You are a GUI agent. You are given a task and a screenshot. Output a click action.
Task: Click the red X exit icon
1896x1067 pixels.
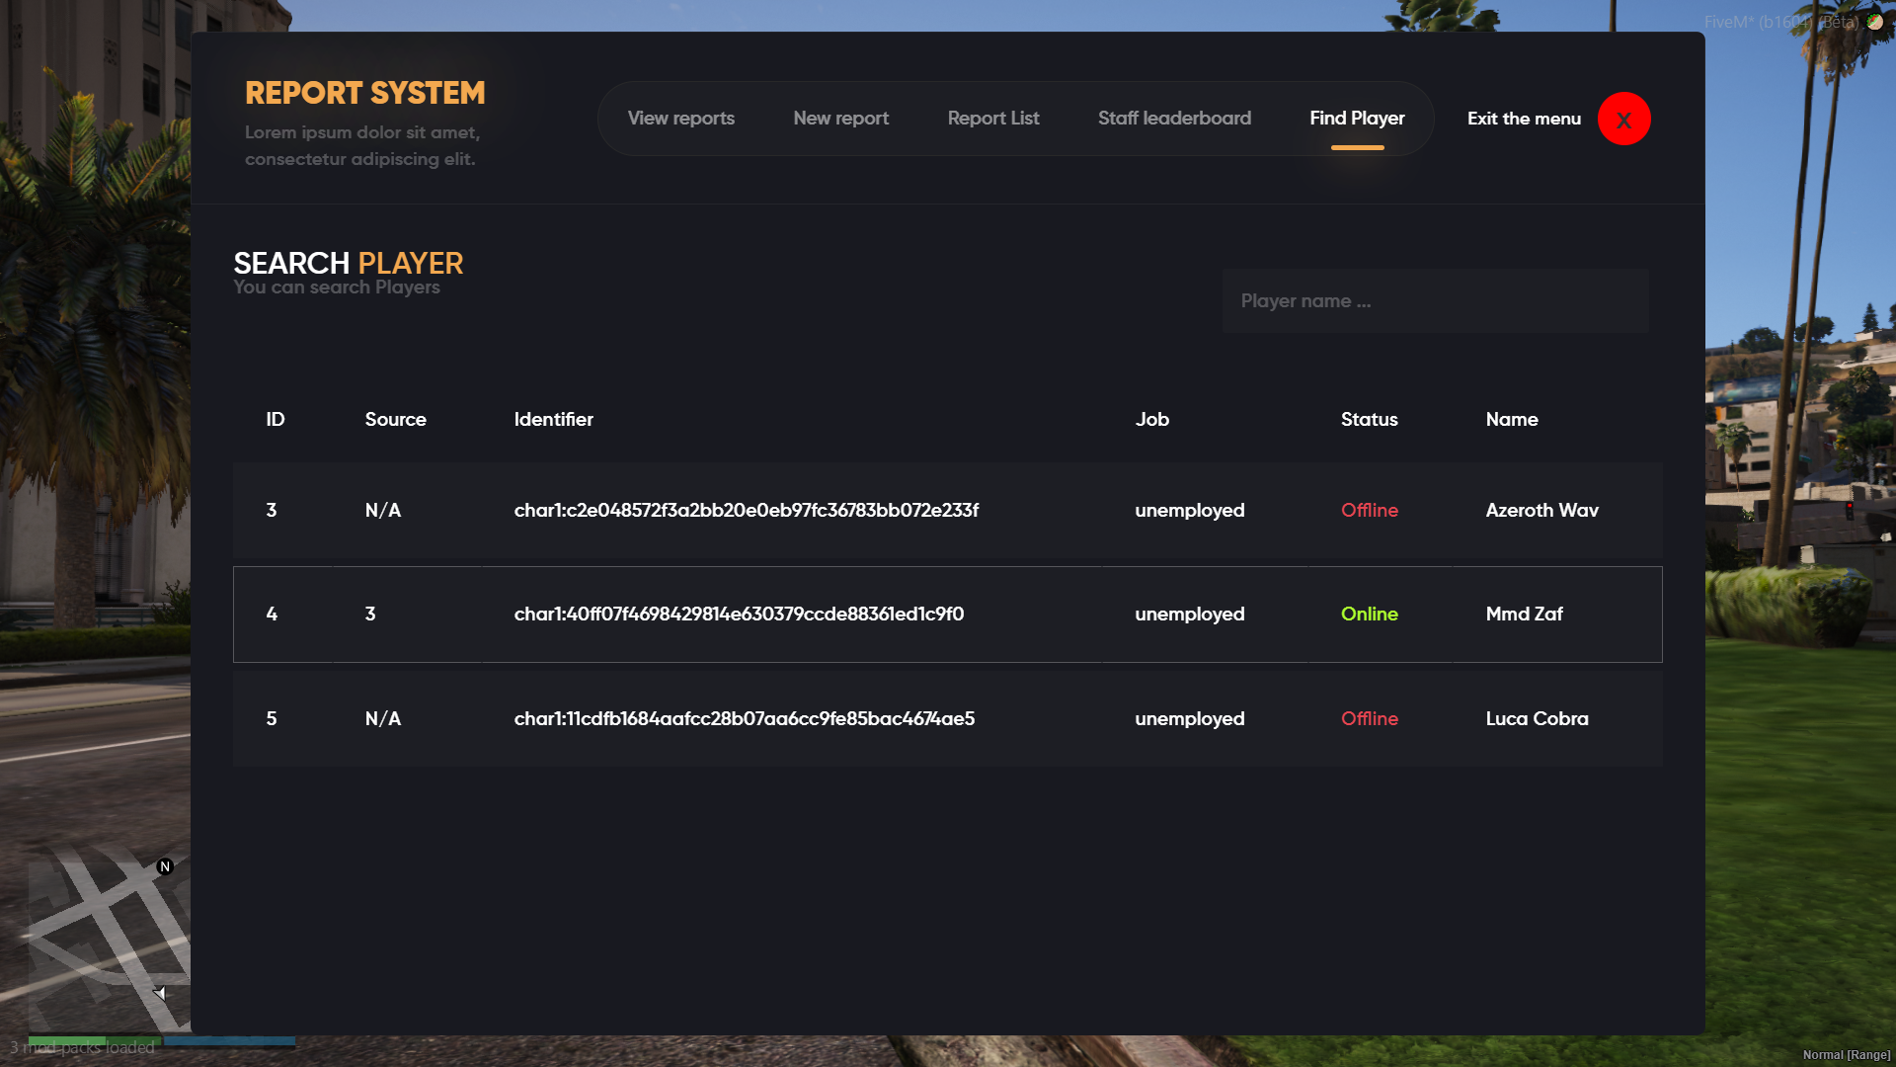[1624, 119]
